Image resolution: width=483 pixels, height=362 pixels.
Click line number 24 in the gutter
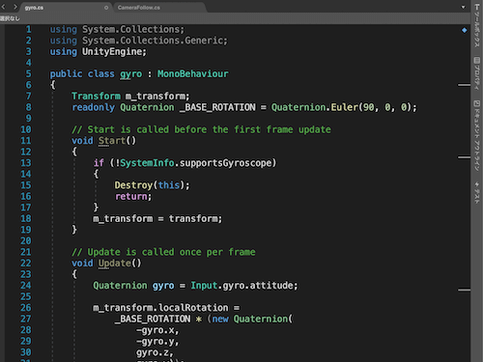coord(26,286)
